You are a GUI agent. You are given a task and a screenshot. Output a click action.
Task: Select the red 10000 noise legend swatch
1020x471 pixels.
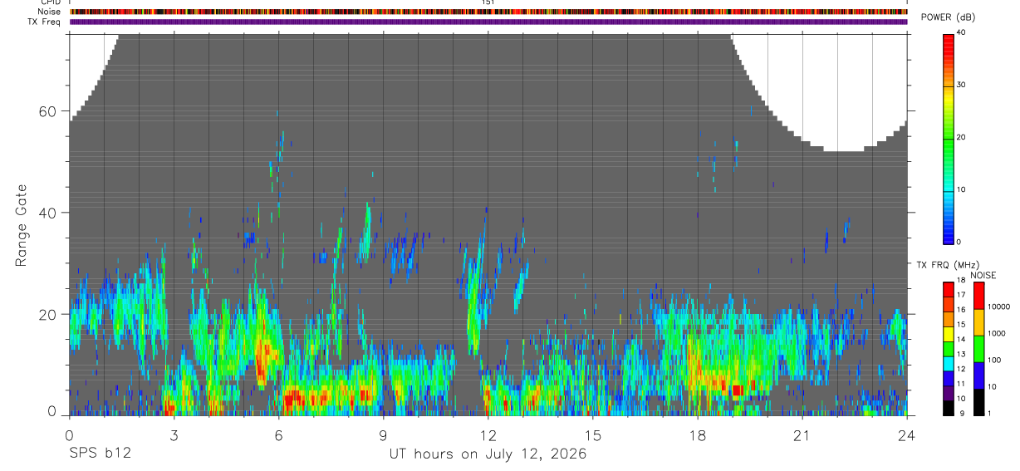coord(978,296)
